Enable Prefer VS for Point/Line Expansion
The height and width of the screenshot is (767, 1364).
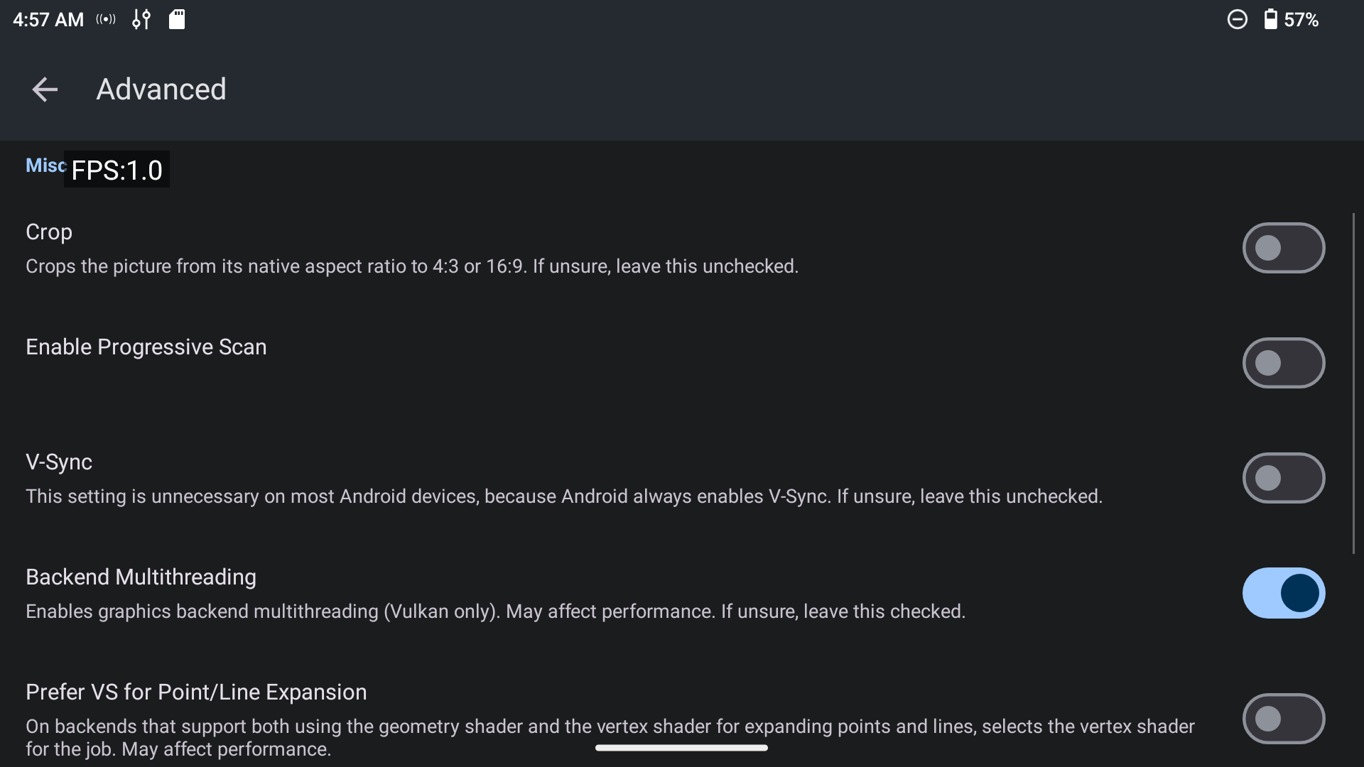click(1283, 719)
